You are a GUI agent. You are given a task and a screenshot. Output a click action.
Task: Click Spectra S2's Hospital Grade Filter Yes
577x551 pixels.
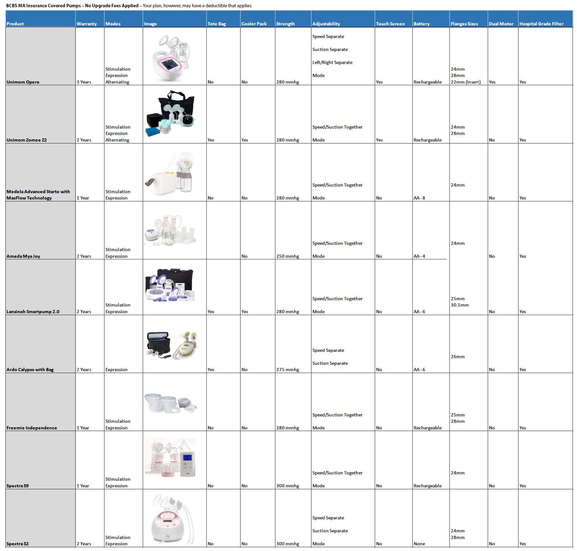[523, 544]
